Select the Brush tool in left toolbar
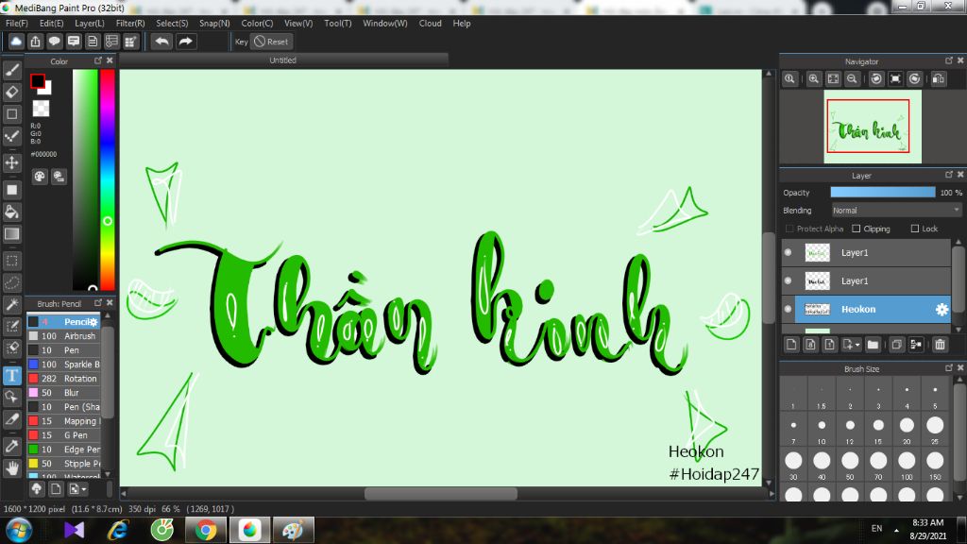Image resolution: width=967 pixels, height=544 pixels. point(11,70)
